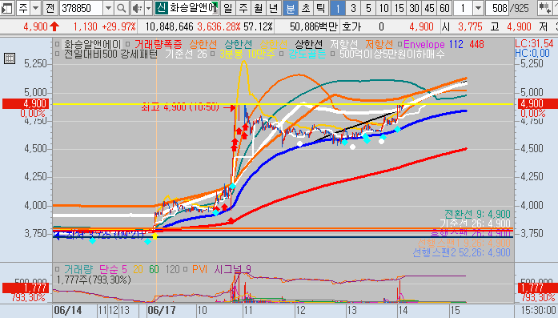Open the data grid table icon
Image resolution: width=558 pixels, height=318 pixels.
tap(10, 58)
